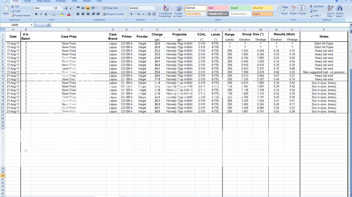Toggle Bold formatting

point(36,14)
